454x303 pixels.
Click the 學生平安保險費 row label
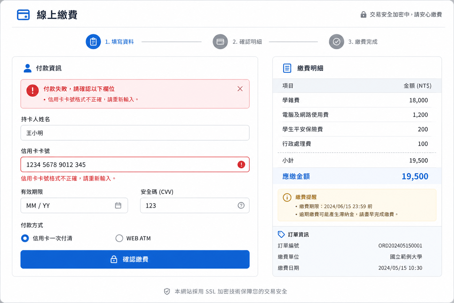click(302, 129)
